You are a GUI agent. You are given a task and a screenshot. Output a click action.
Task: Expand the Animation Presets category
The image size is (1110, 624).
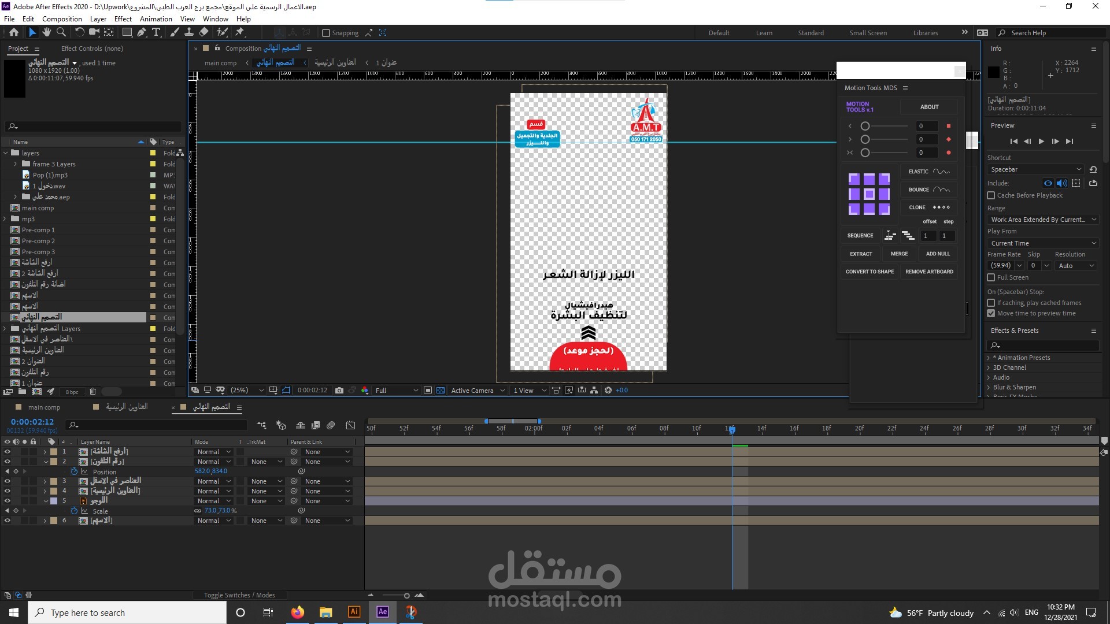[989, 358]
